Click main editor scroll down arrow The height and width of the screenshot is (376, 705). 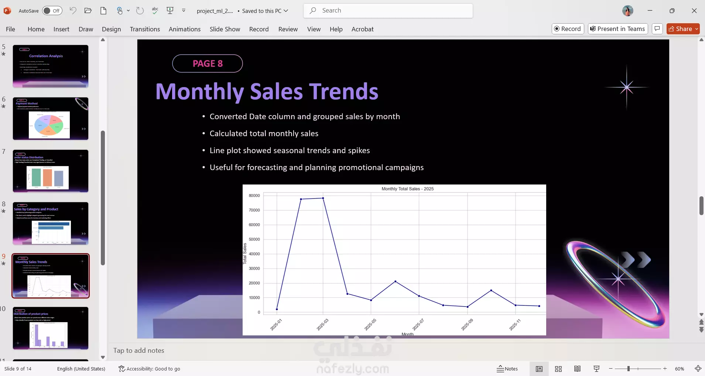click(701, 315)
